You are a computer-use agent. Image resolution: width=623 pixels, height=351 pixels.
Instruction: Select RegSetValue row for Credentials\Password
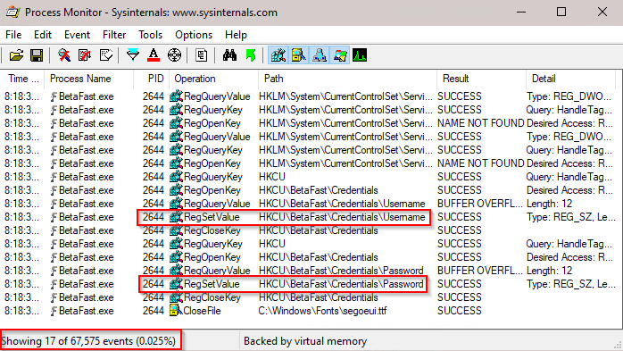pos(309,284)
